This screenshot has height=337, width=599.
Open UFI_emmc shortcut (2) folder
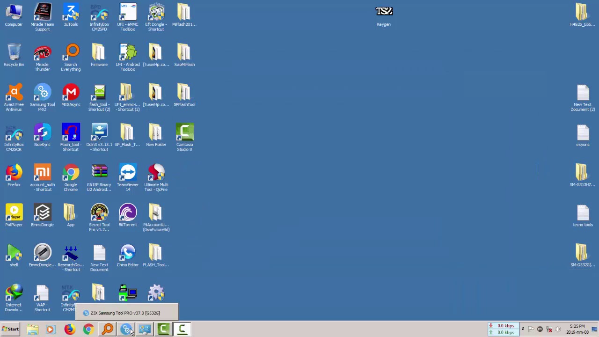click(128, 97)
